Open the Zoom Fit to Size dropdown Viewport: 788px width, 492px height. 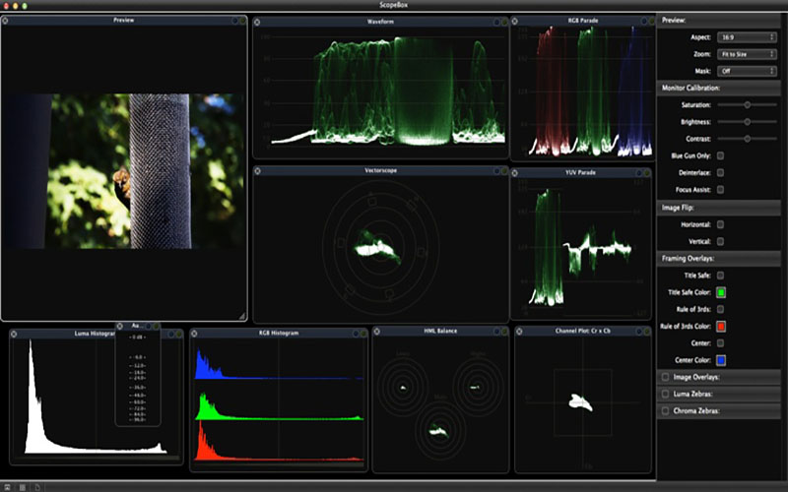pos(747,54)
